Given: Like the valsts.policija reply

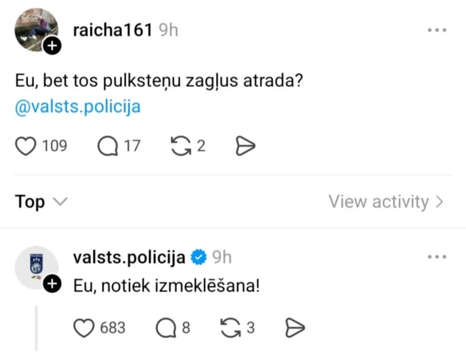Looking at the screenshot, I should click(x=85, y=327).
